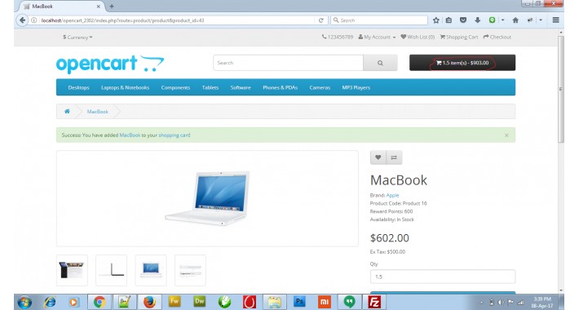Open the Pocket icon in toolbar
Image resolution: width=579 pixels, height=310 pixels.
463,20
